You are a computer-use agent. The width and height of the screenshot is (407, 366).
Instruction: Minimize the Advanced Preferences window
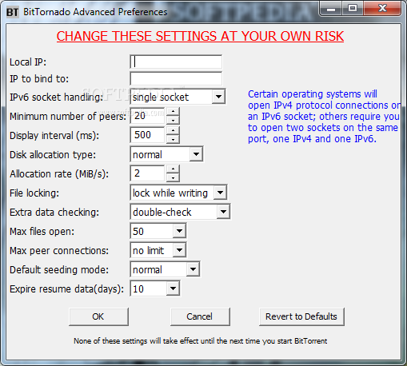[x=331, y=9]
